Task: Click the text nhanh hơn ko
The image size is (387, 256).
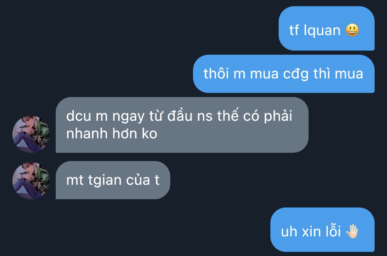Action: [111, 134]
